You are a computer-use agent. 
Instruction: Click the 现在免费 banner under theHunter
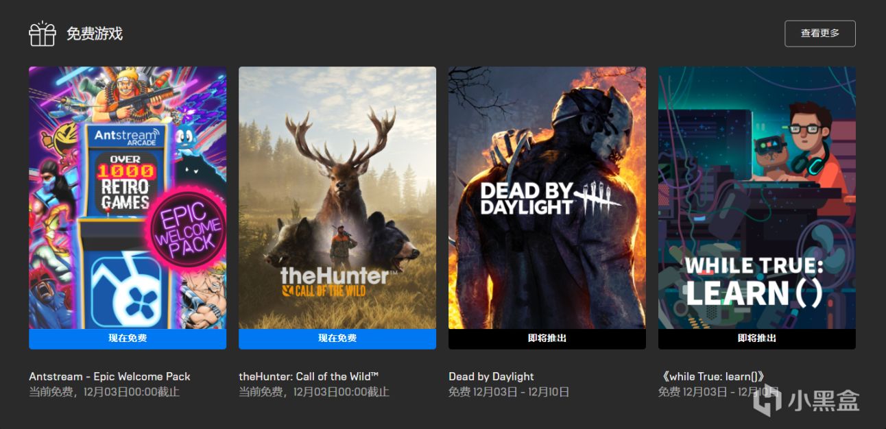pos(337,339)
